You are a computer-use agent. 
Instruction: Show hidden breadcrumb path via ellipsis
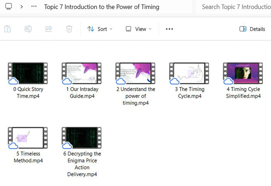[x=34, y=6]
